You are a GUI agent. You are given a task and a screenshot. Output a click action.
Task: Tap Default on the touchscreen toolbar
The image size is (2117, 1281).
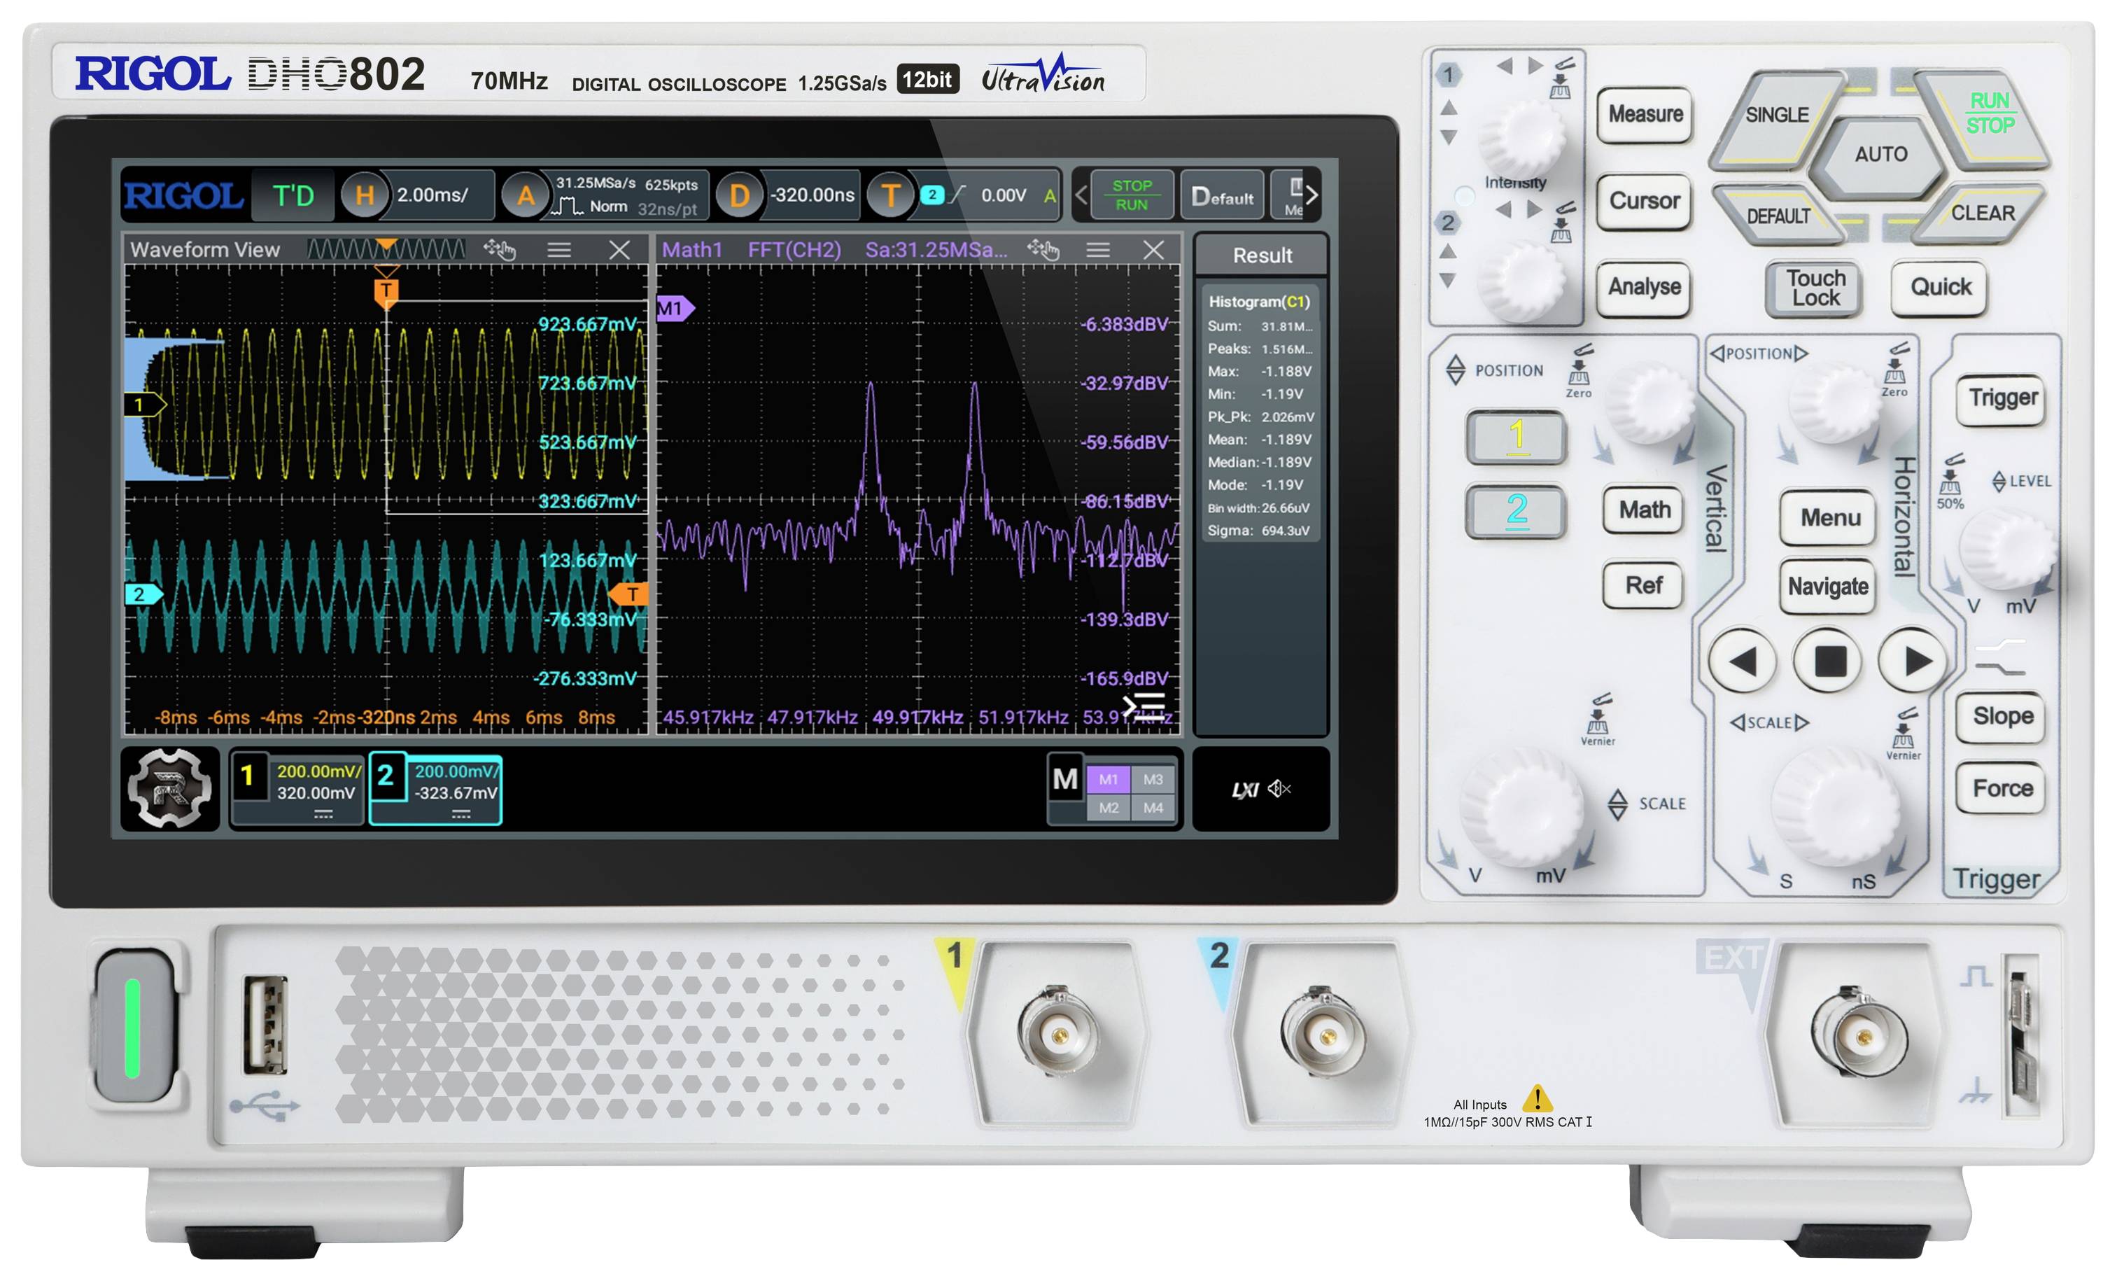[1221, 195]
